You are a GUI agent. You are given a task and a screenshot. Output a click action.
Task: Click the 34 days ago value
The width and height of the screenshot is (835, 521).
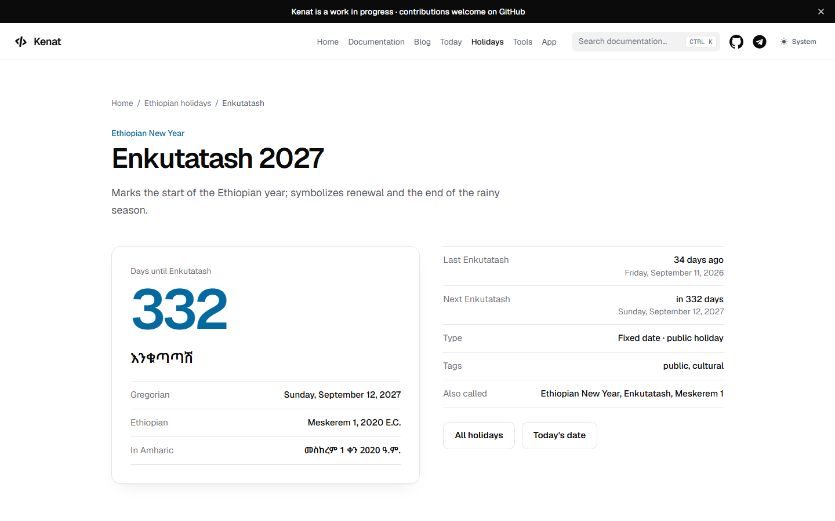coord(699,260)
